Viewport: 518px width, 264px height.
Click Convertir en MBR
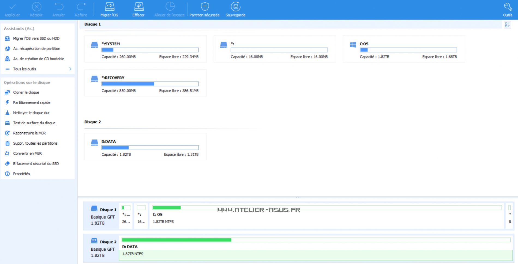[27, 153]
